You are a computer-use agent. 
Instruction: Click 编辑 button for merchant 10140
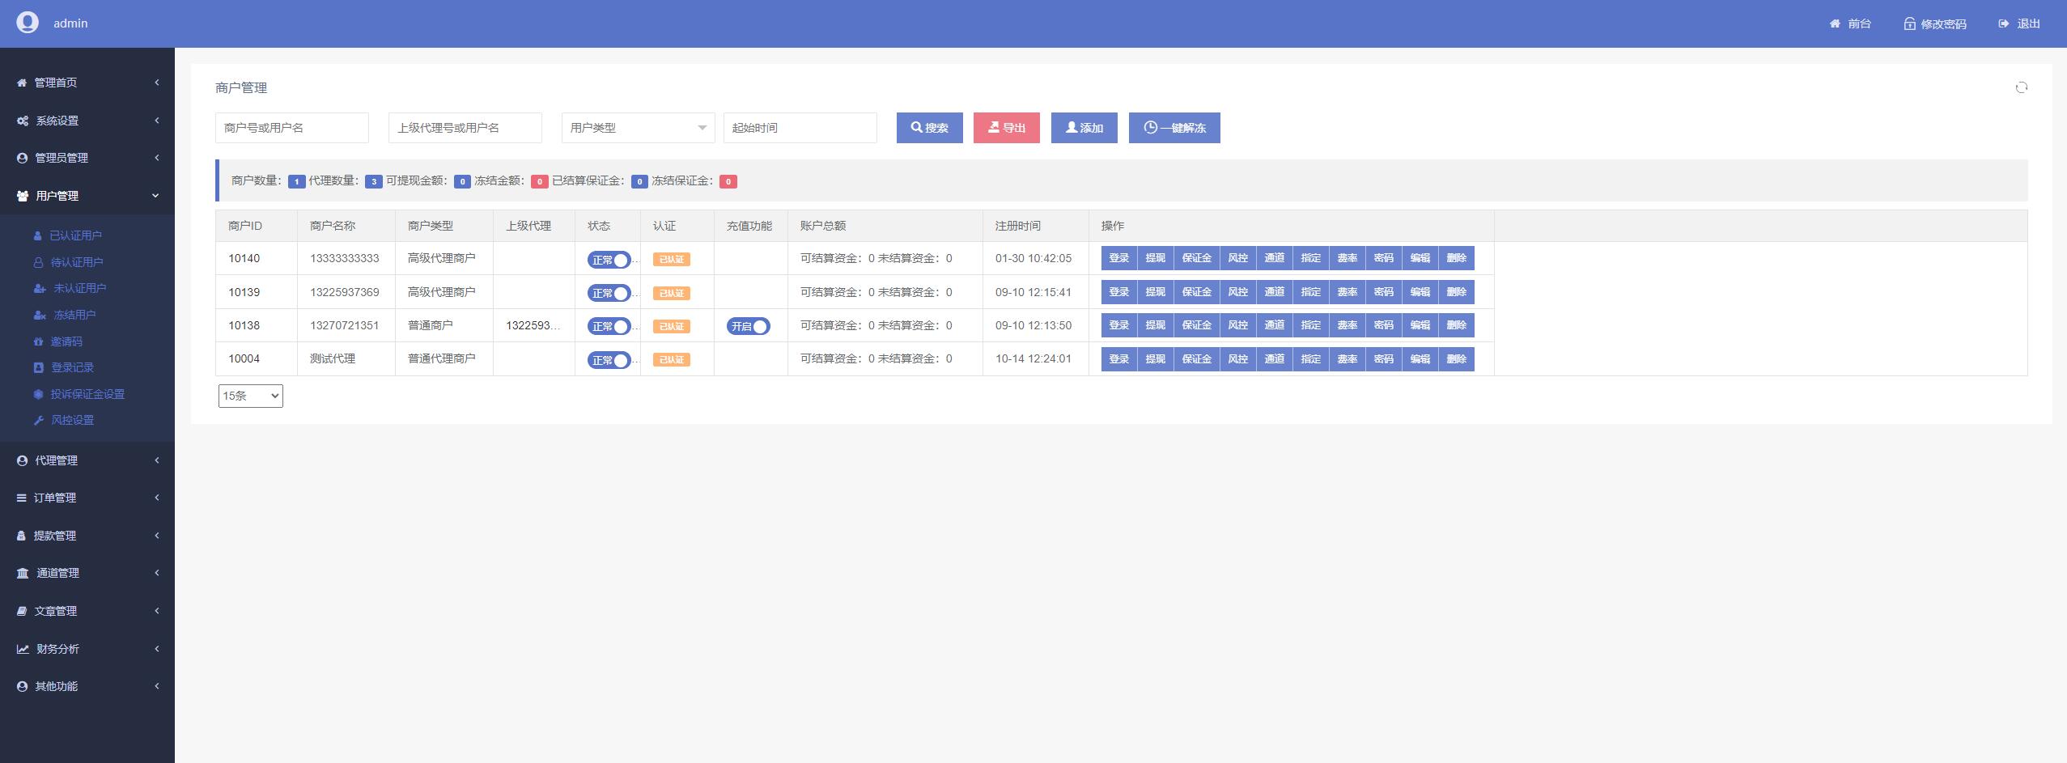tap(1420, 258)
